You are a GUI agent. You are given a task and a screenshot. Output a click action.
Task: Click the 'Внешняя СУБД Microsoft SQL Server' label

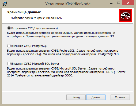35,64
